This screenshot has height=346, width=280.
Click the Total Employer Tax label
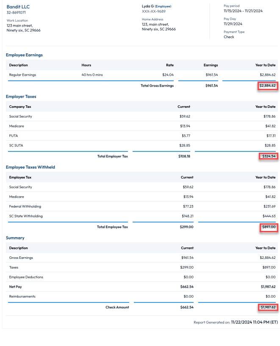click(x=113, y=156)
